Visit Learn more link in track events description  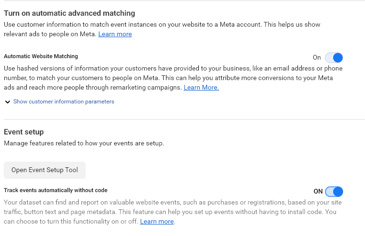pyautogui.click(x=157, y=221)
